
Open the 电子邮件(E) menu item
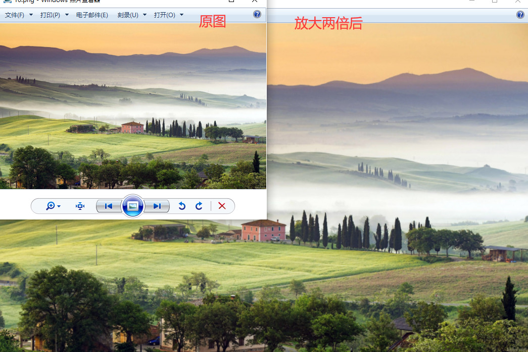[x=92, y=15]
